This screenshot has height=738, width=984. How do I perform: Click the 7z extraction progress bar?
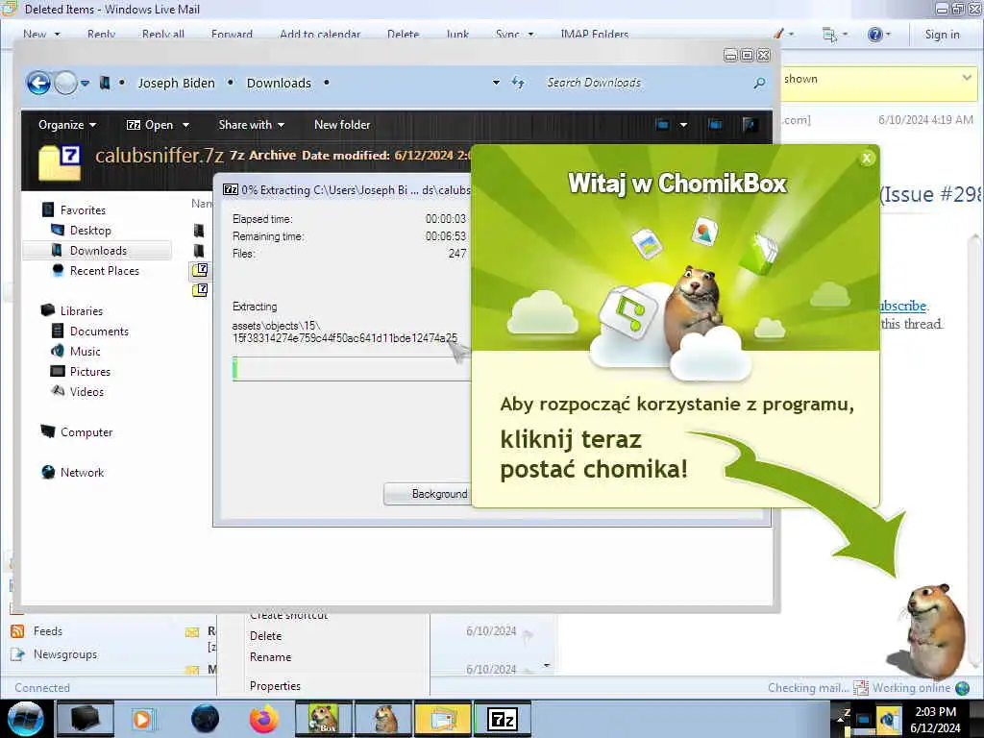[x=352, y=369]
